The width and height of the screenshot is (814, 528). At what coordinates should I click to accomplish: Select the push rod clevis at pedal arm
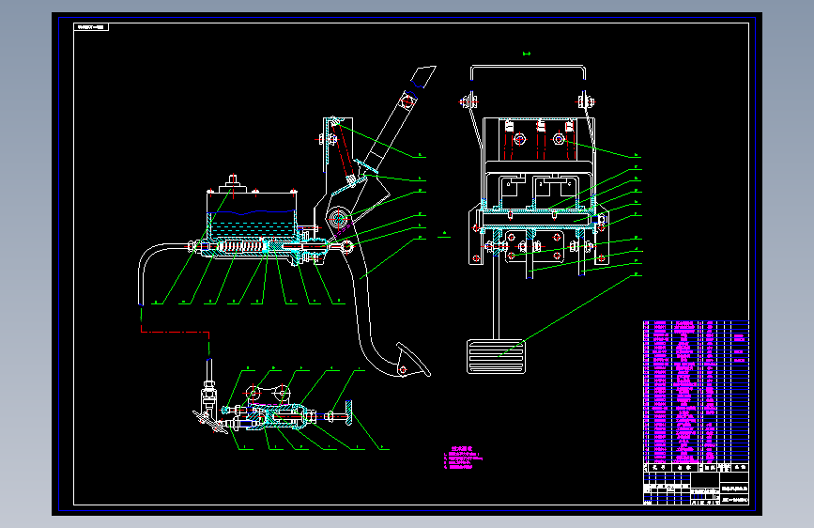click(346, 246)
